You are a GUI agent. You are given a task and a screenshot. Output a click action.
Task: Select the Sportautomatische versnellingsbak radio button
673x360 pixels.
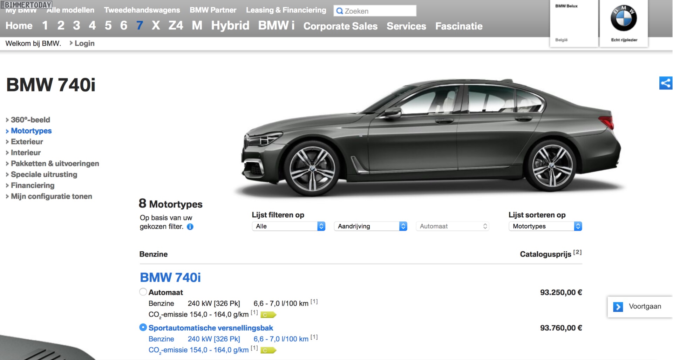click(x=143, y=327)
